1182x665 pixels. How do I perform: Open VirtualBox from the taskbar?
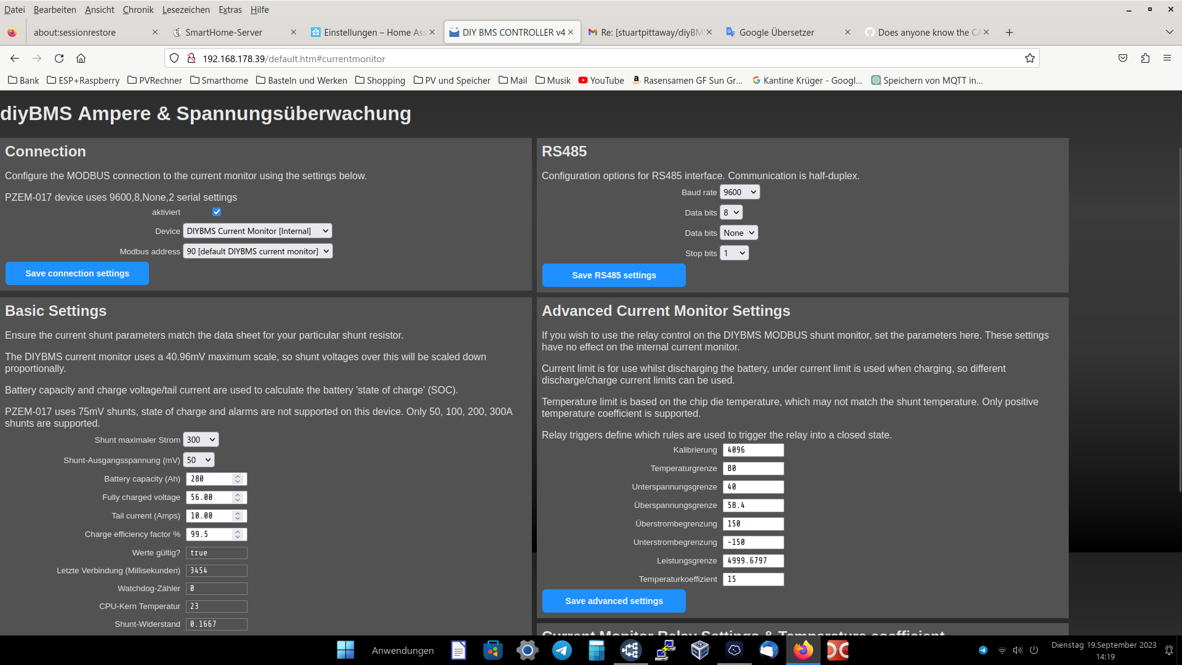[x=700, y=650]
